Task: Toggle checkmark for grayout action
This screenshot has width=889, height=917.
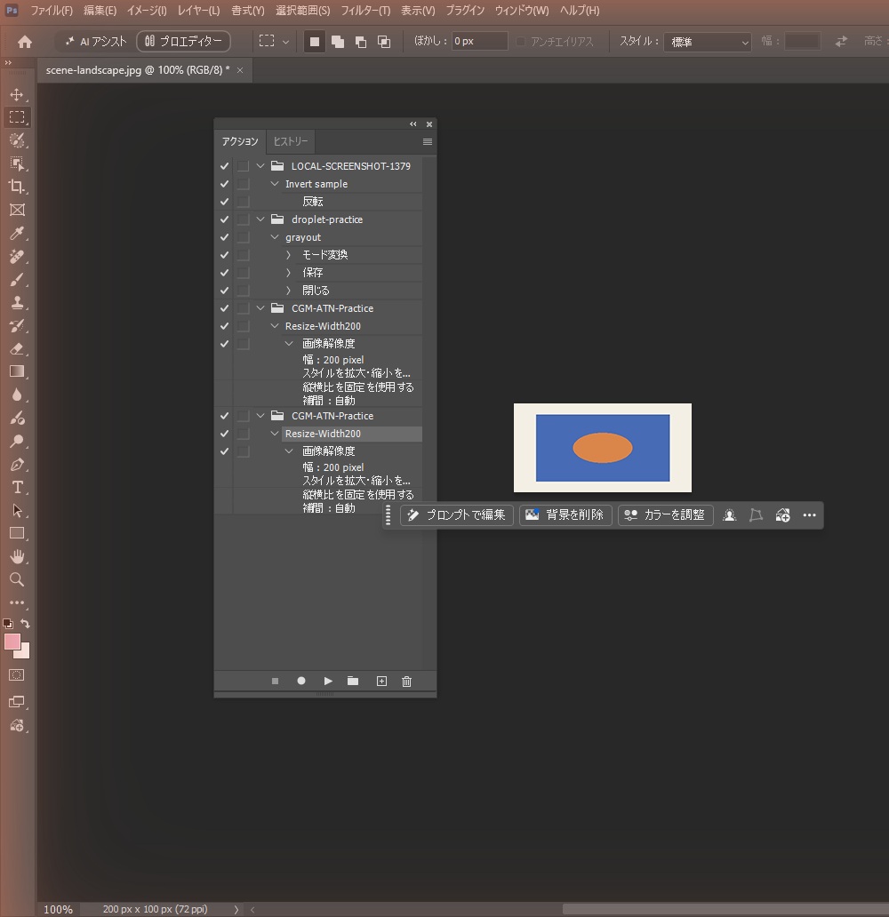Action: click(x=224, y=237)
